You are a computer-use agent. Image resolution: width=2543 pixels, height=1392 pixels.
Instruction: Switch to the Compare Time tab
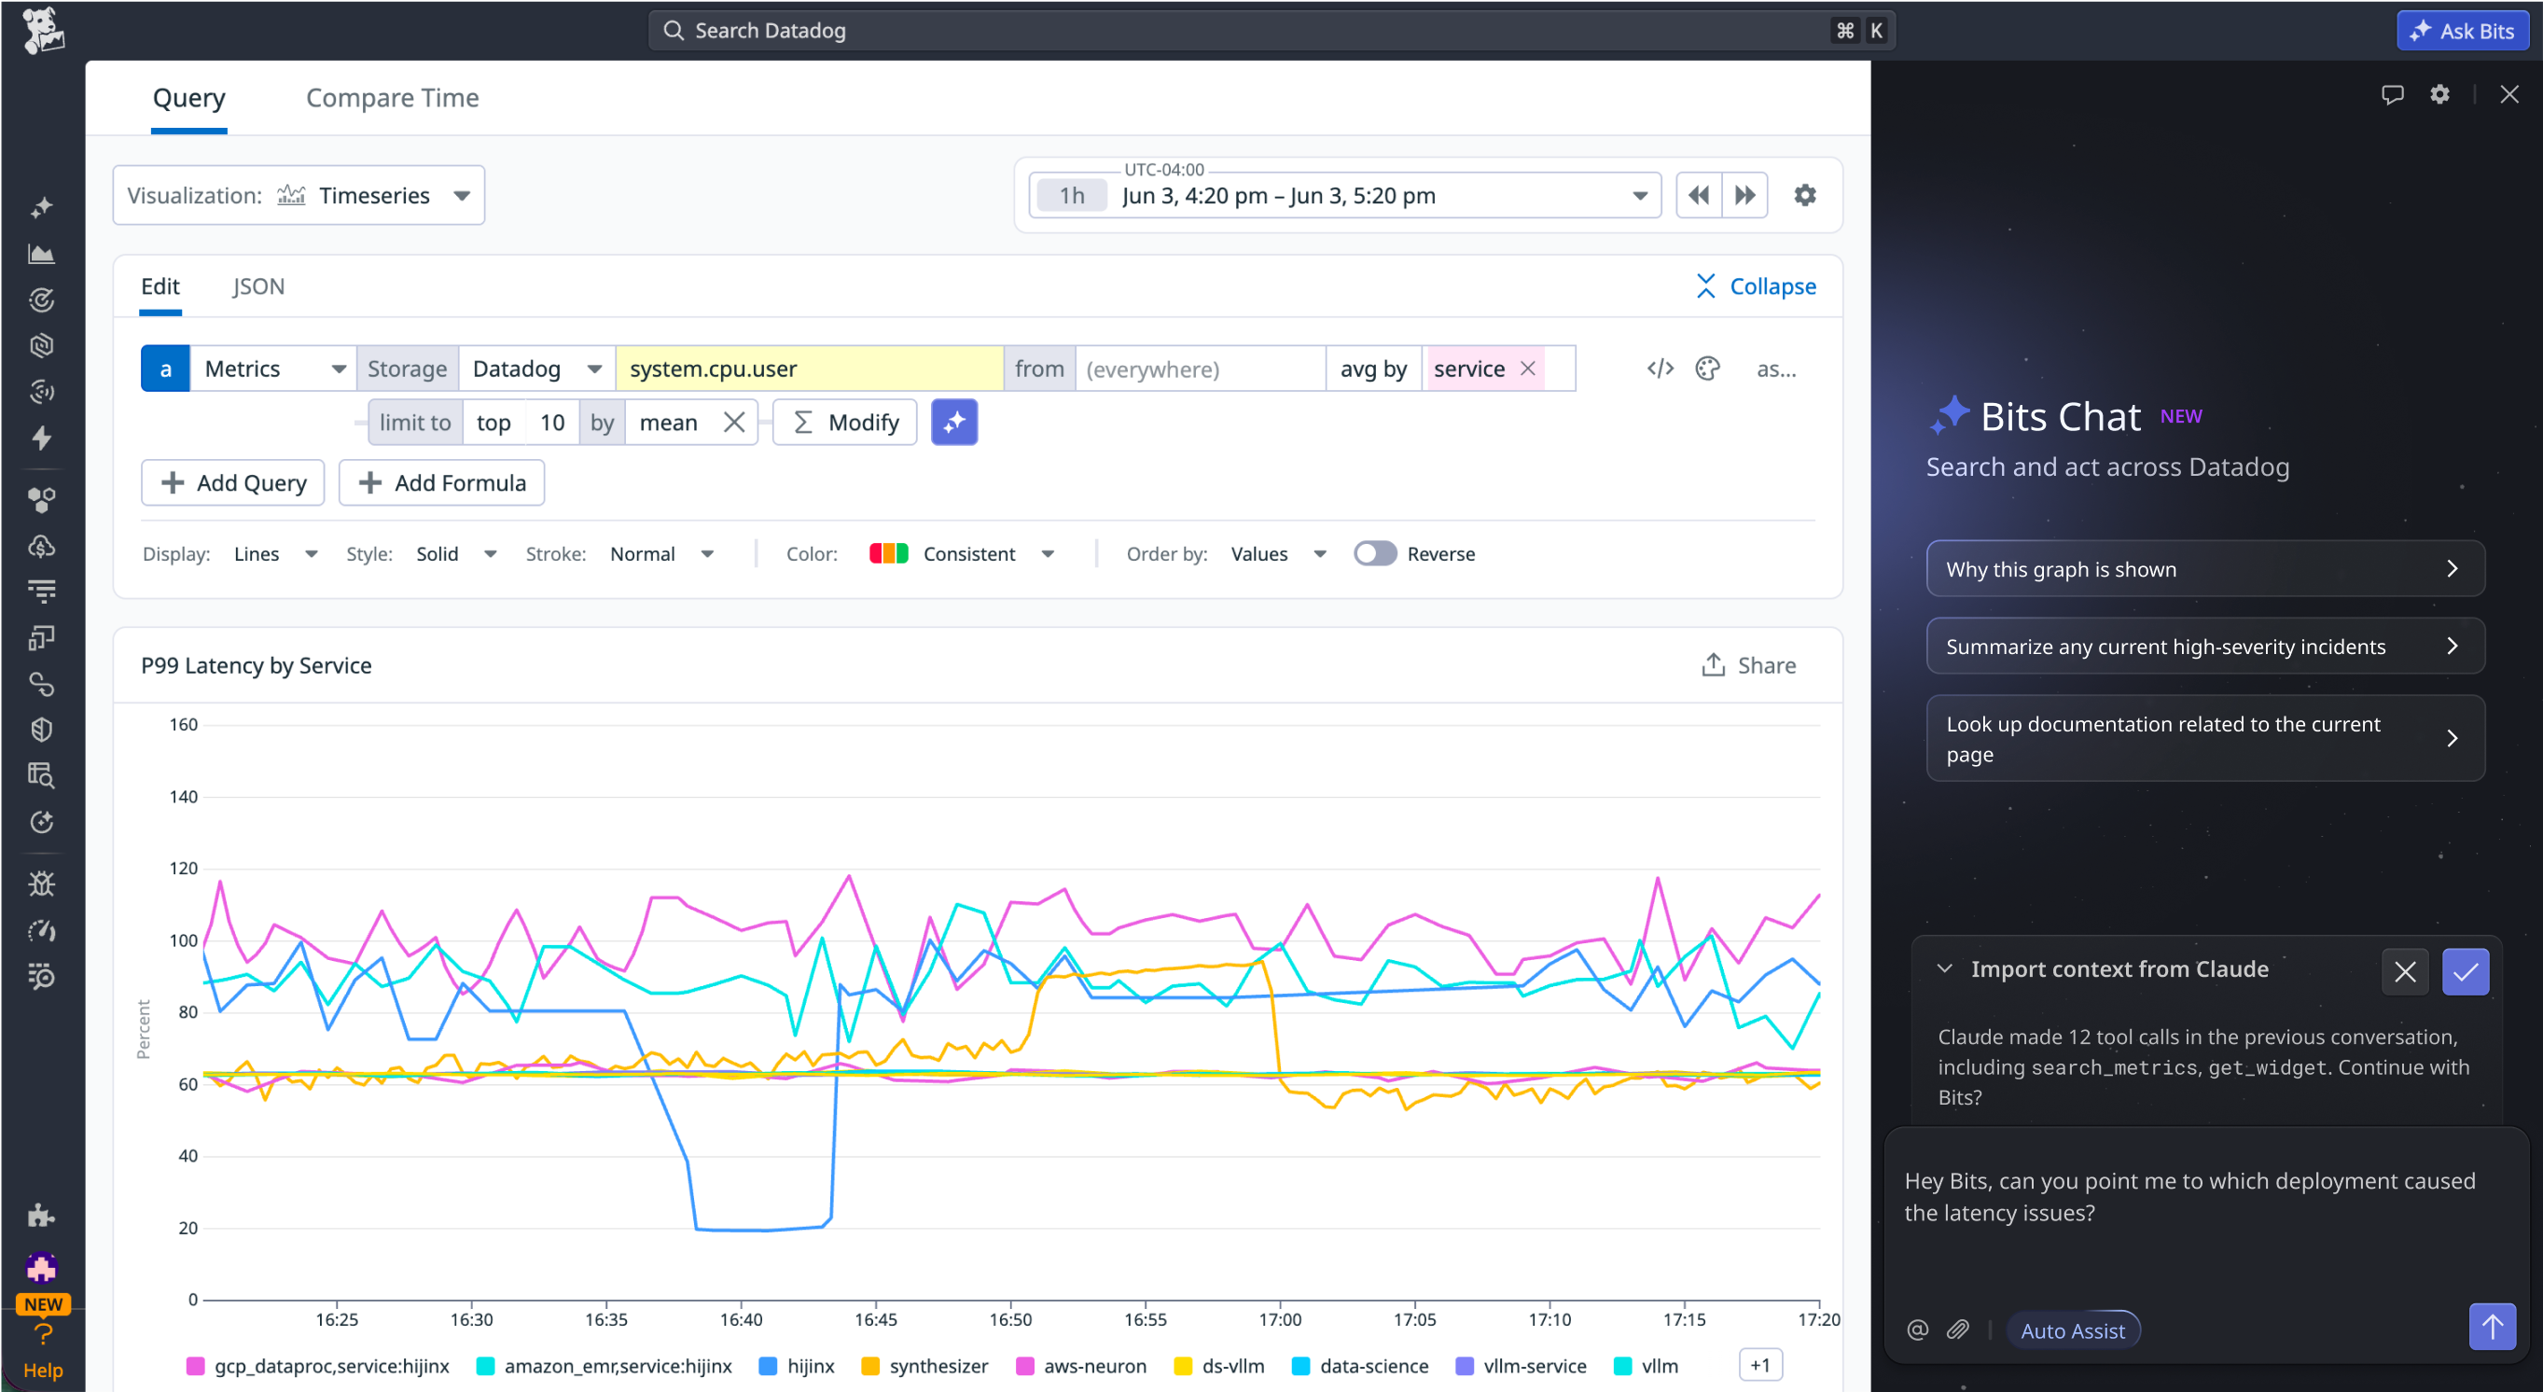click(x=392, y=98)
